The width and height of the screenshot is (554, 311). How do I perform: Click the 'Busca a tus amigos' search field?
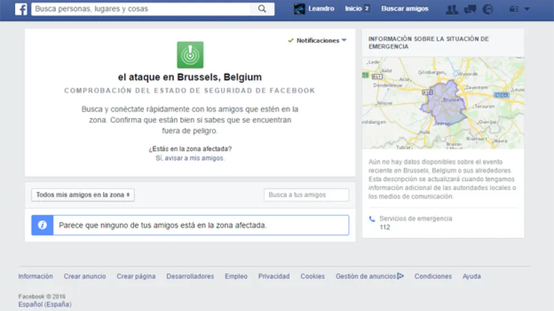tap(306, 195)
